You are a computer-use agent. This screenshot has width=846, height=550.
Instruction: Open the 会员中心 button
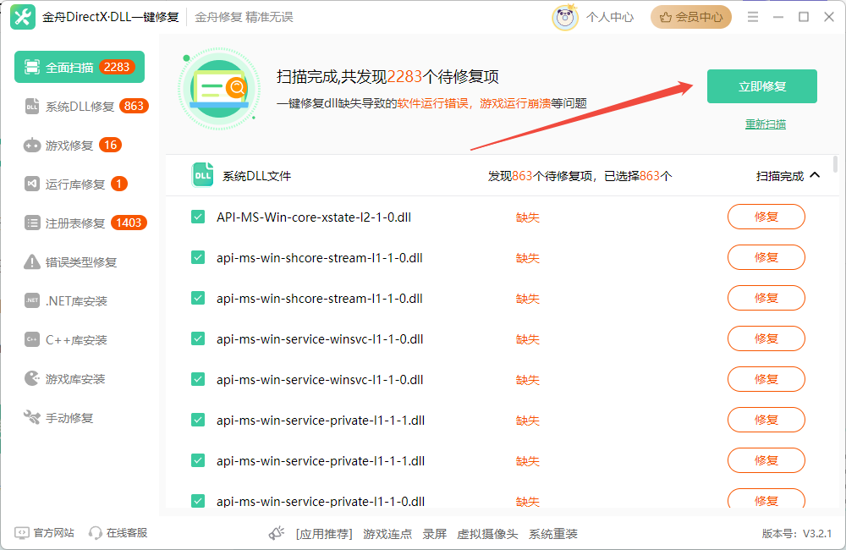691,17
